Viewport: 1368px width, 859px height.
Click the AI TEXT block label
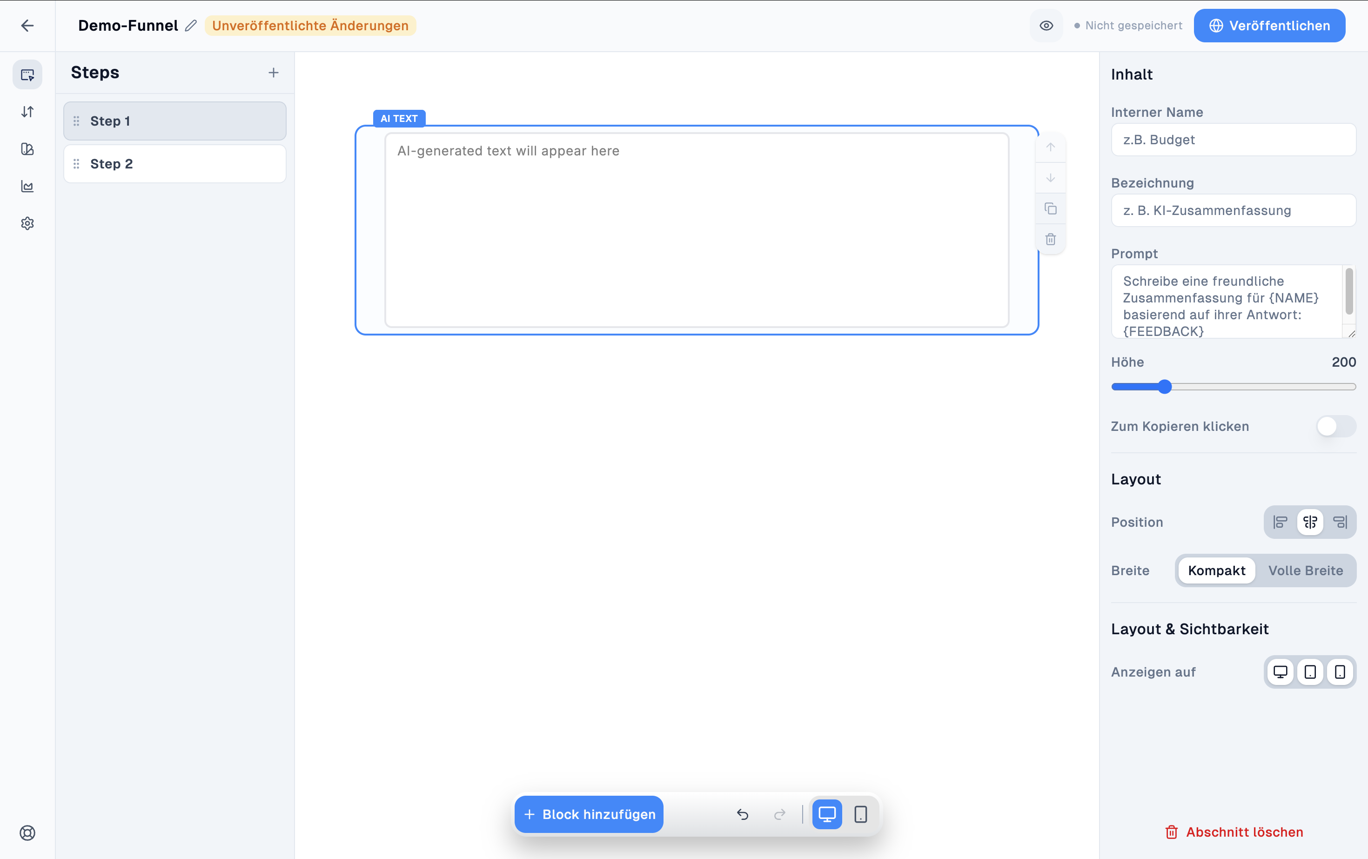pyautogui.click(x=399, y=118)
